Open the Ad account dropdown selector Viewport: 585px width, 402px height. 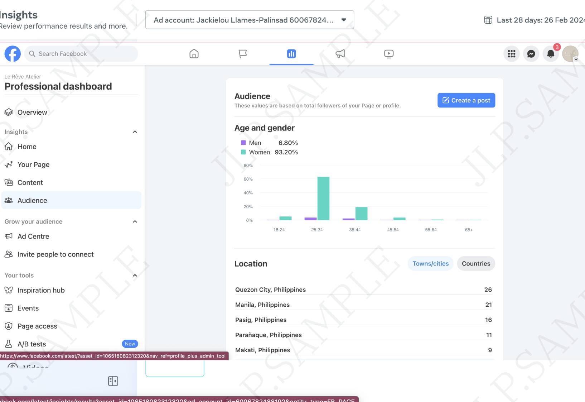pyautogui.click(x=250, y=20)
